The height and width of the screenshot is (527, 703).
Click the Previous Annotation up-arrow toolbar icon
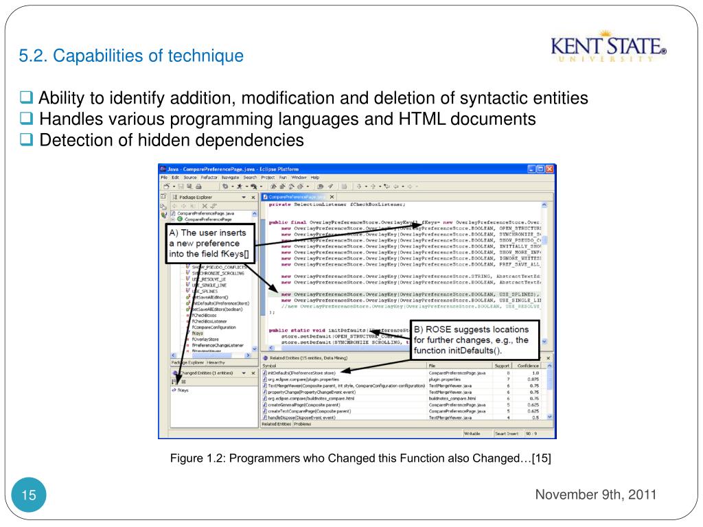pos(373,187)
